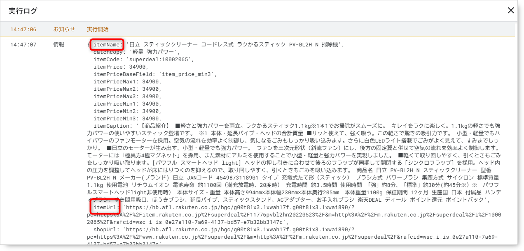Click the 情報 log level label

click(x=59, y=45)
